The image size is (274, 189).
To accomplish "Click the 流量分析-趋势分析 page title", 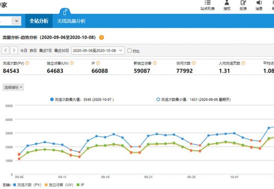I will (x=49, y=37).
